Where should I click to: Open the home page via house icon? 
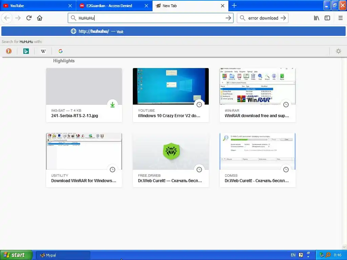(40, 18)
